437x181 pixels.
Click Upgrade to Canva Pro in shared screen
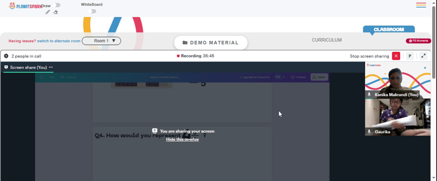[x=254, y=77]
